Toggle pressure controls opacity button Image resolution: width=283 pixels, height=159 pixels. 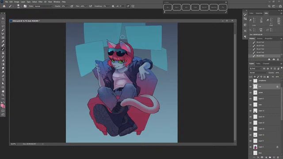72,6
